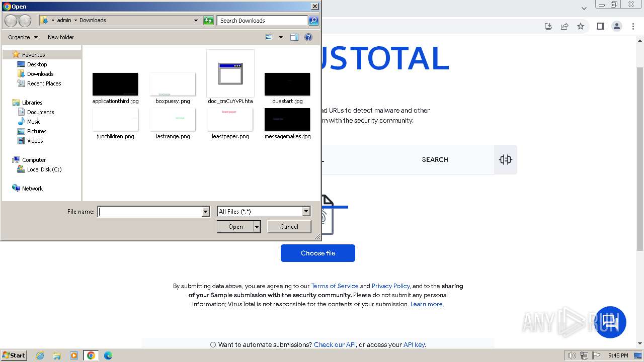The width and height of the screenshot is (644, 362).
Task: Click the Windows Start button
Action: 14,355
